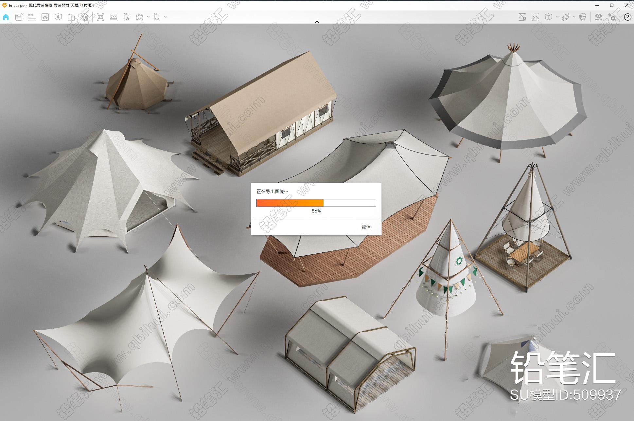Click the upload management file icon
634x421 pixels.
click(127, 17)
